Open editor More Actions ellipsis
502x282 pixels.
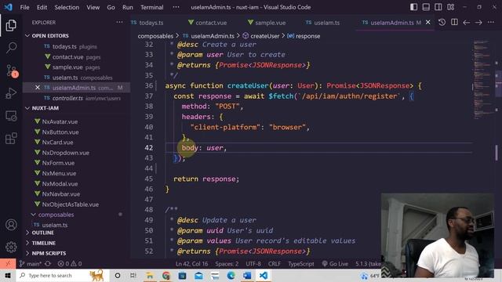click(x=491, y=23)
